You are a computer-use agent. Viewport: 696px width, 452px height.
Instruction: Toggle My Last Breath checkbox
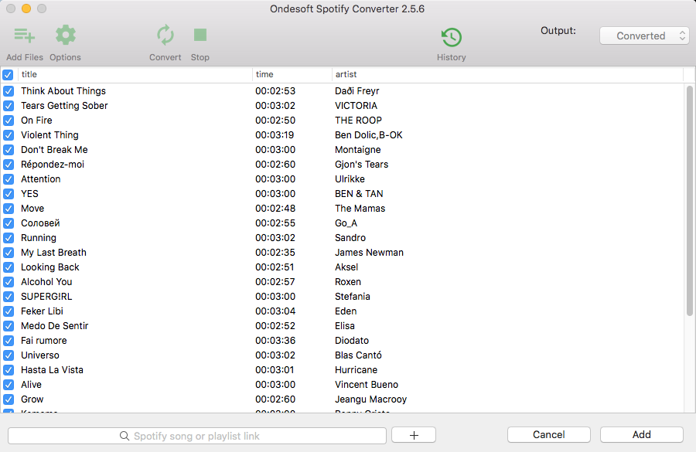[x=9, y=253]
